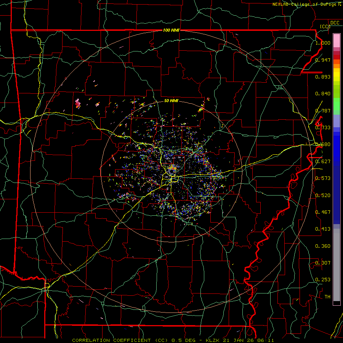Click the 0.253 legend value

323,280
